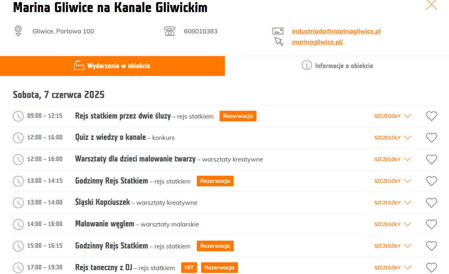The width and height of the screenshot is (449, 274).
Task: Expand Szczegóły for Warsztaty dla dzieci malowanie twarzy
Action: 392,159
